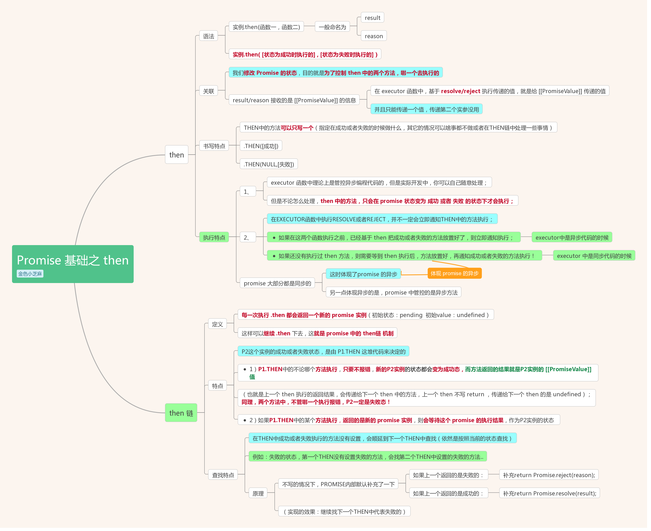Viewport: 651px width, 531px height.
Task: Select the 'then' main branch node
Action: [177, 155]
